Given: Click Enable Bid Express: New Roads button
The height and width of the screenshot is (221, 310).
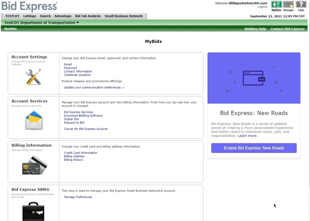Looking at the screenshot, I should [254, 148].
